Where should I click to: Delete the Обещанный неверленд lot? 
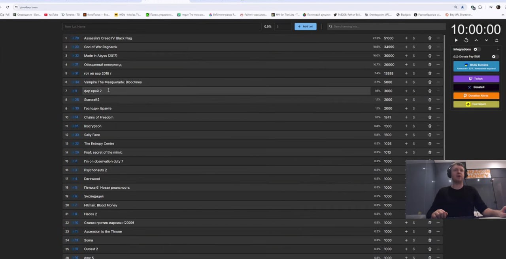430,64
